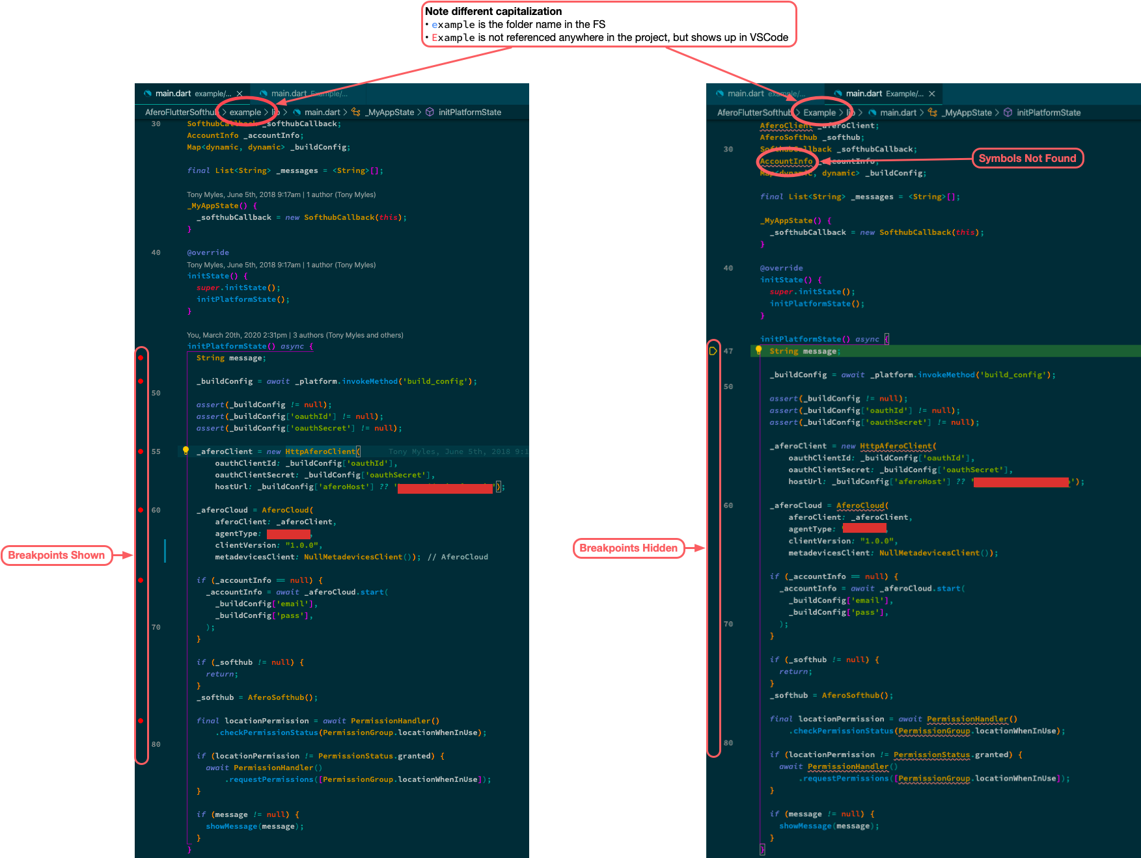
Task: Click the purple cube icon before initPlatformState
Action: click(429, 112)
